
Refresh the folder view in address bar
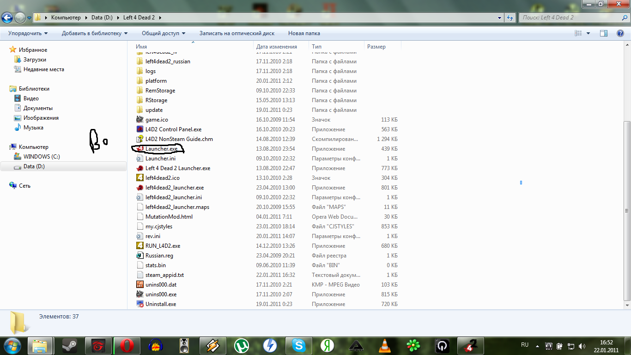coord(510,18)
